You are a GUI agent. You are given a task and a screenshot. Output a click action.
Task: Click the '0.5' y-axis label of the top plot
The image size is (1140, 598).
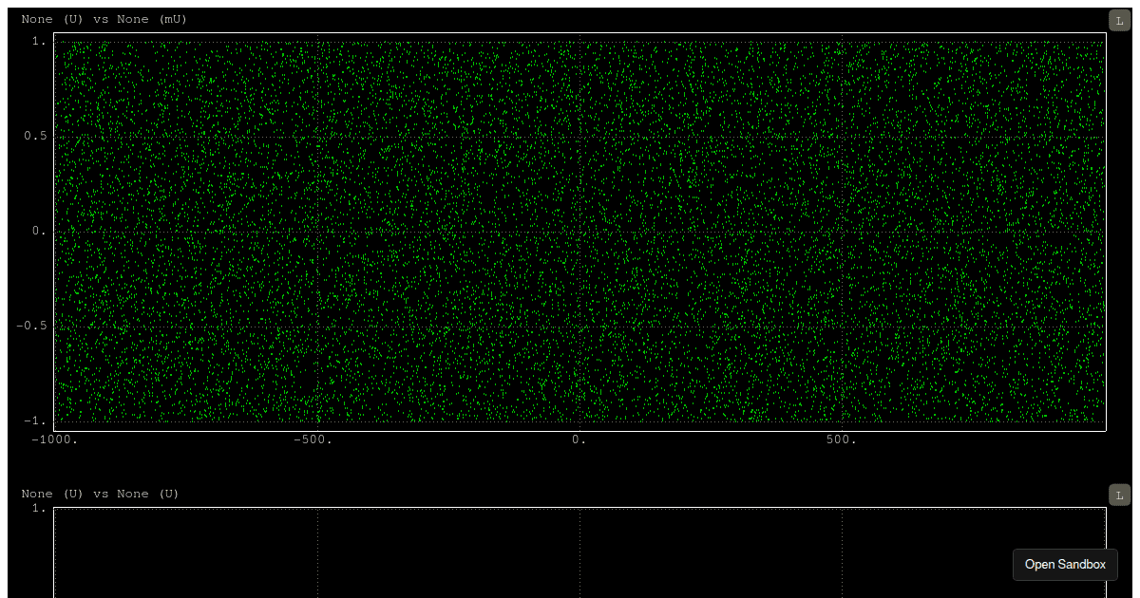tap(35, 136)
